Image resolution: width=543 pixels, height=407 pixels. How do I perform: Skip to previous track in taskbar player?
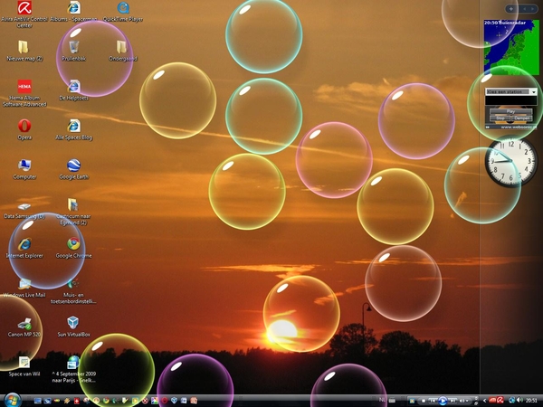coord(433,401)
